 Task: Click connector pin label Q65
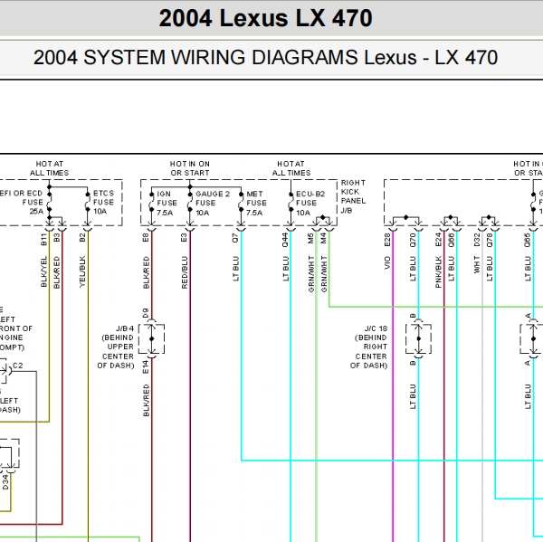pos(528,240)
